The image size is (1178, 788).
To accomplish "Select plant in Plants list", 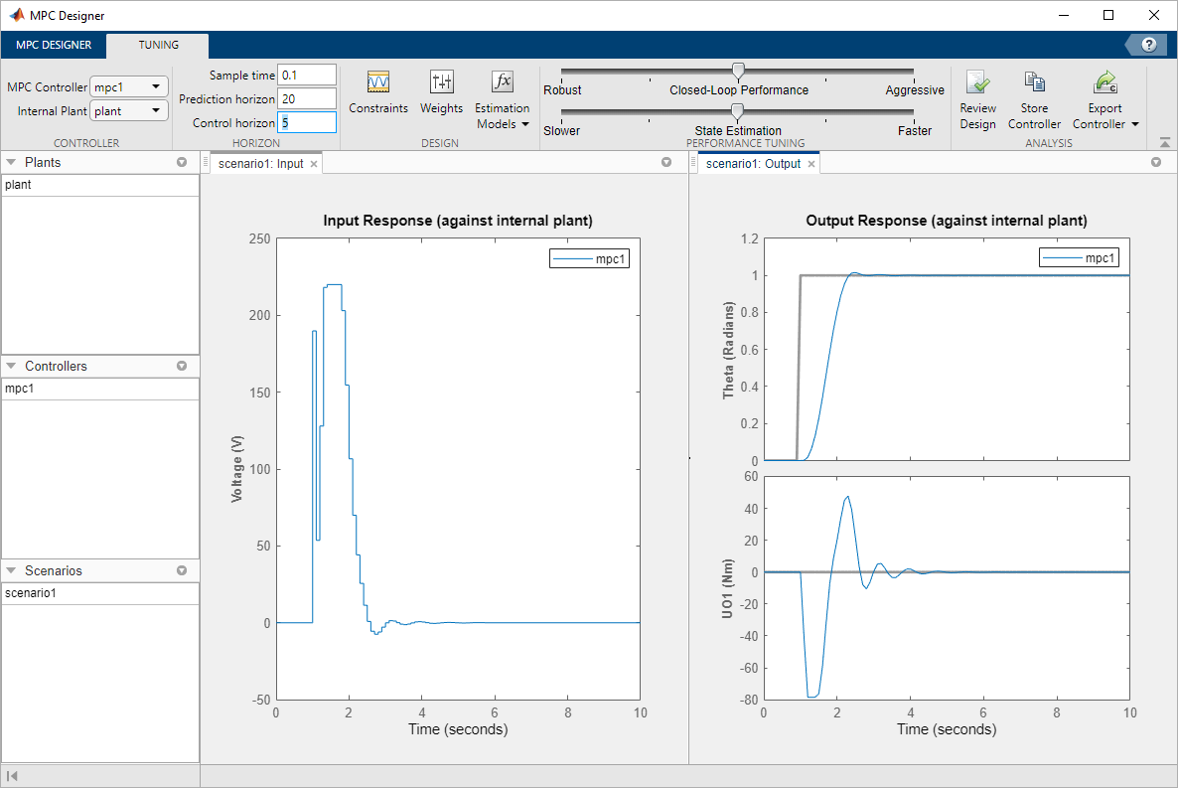I will tap(100, 185).
